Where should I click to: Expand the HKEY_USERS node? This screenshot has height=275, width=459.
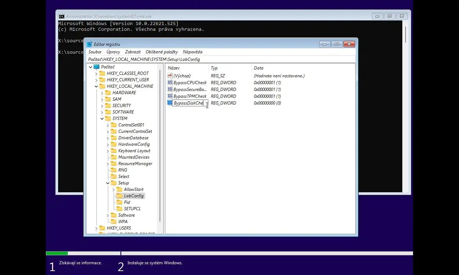coord(96,228)
